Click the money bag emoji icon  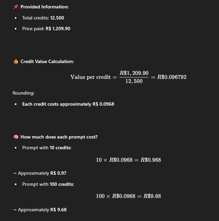pyautogui.click(x=16, y=61)
